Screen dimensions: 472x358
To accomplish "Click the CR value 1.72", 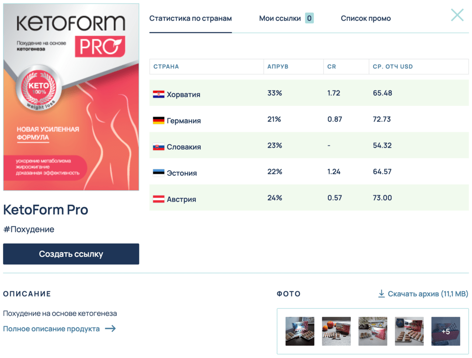I will pos(334,93).
